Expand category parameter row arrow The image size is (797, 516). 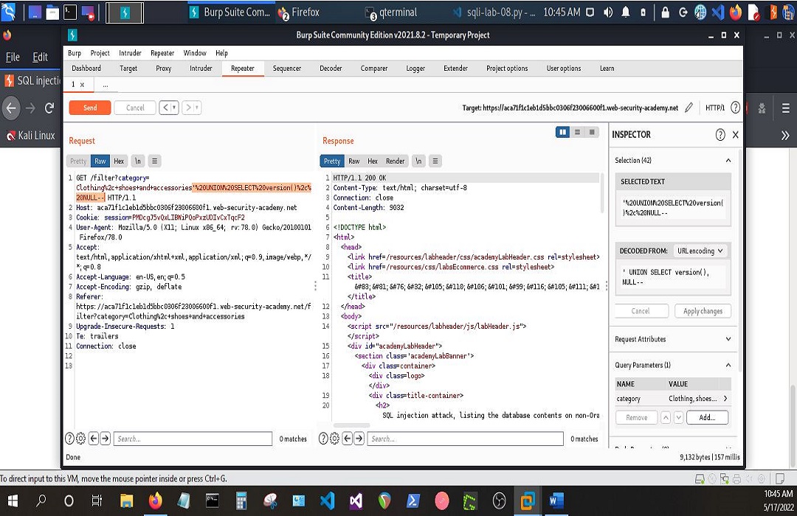(x=725, y=399)
